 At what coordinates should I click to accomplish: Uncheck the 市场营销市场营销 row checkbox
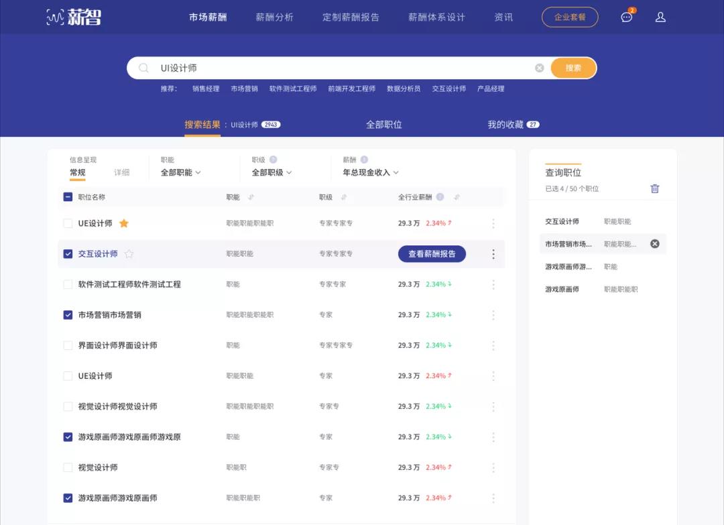(68, 315)
